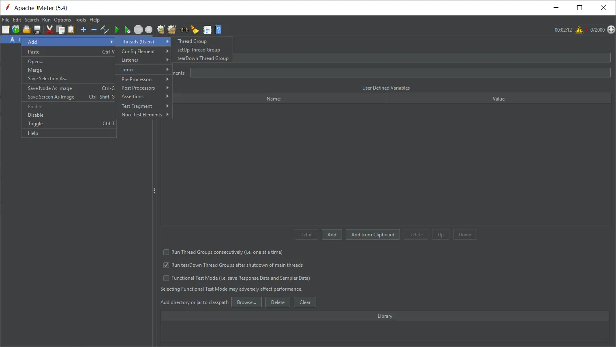Click the Browse... classpath button

click(246, 302)
